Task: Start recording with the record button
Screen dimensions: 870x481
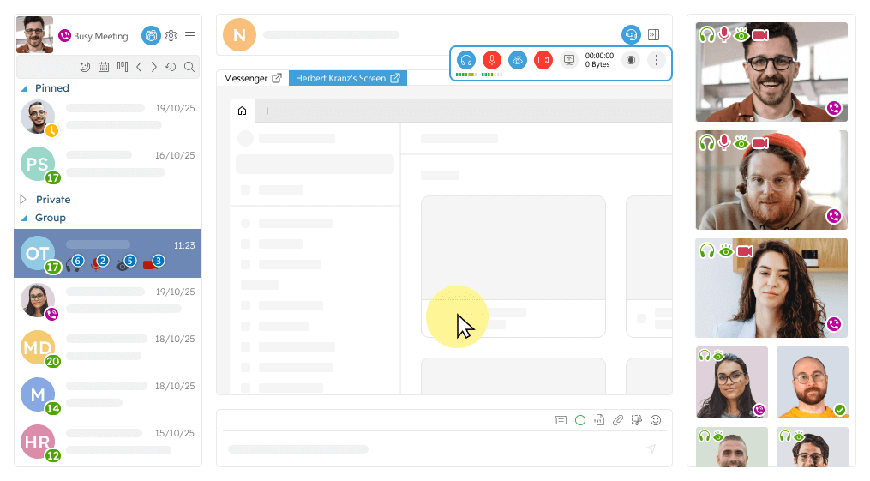Action: coord(631,60)
